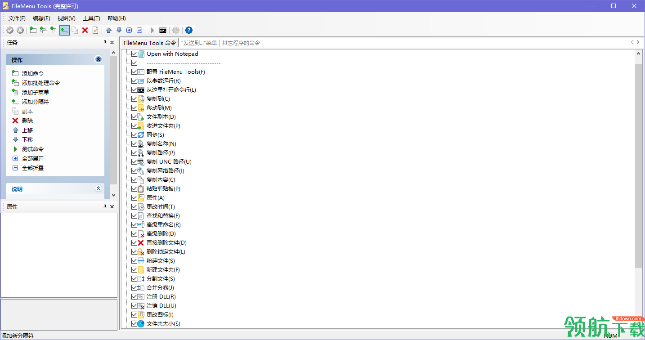Uncheck the 配置 FileMenu Tools(F) checkbox
This screenshot has width=645, height=340.
[134, 72]
